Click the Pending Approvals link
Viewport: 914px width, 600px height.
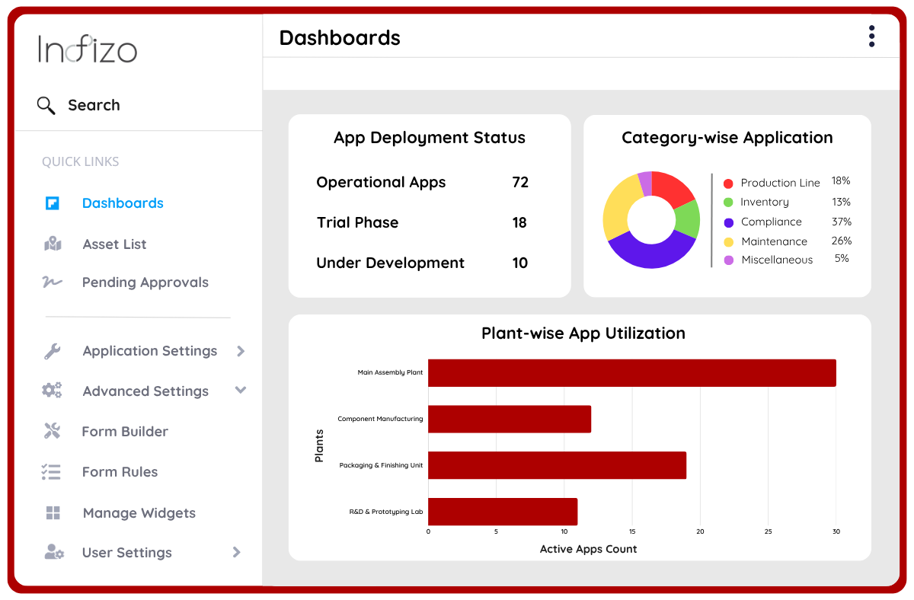pos(145,282)
